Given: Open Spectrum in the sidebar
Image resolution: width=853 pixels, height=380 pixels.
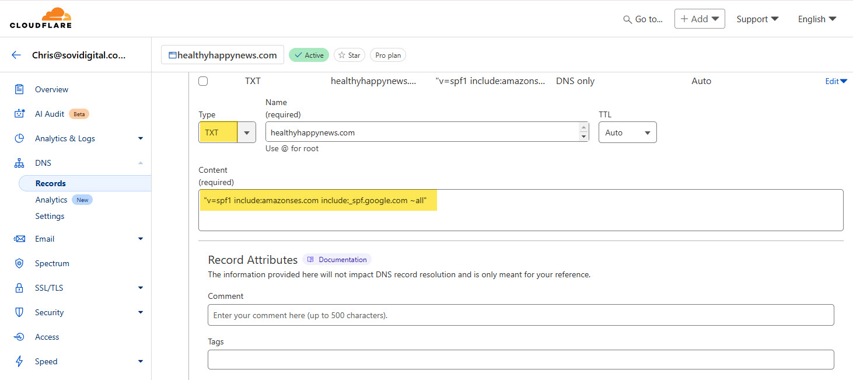Looking at the screenshot, I should pyautogui.click(x=52, y=263).
